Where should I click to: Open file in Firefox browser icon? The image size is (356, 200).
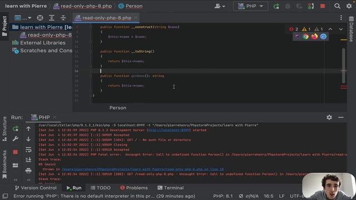point(314,37)
